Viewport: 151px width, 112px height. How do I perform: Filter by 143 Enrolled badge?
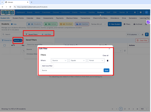coord(66,24)
